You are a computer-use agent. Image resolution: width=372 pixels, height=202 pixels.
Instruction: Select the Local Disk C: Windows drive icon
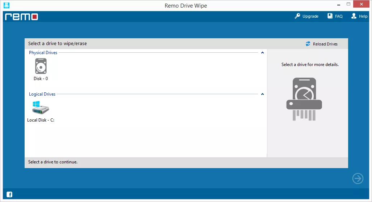[x=41, y=108]
